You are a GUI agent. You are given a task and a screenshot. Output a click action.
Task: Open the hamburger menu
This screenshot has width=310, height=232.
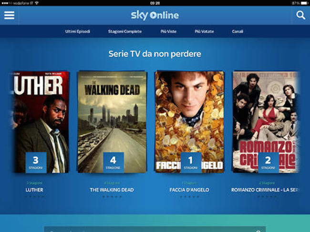pyautogui.click(x=9, y=15)
